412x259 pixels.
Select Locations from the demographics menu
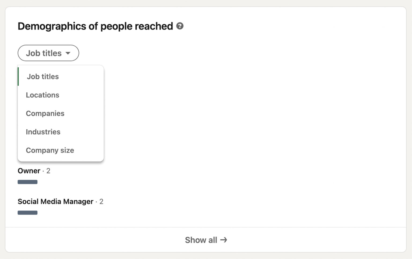pyautogui.click(x=42, y=95)
